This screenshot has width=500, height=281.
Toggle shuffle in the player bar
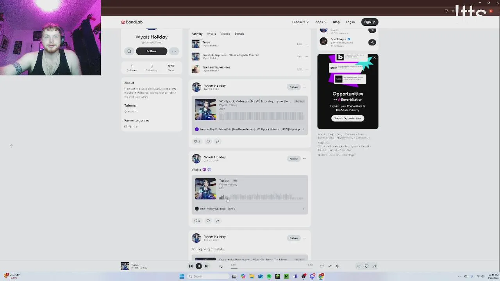coord(330,266)
